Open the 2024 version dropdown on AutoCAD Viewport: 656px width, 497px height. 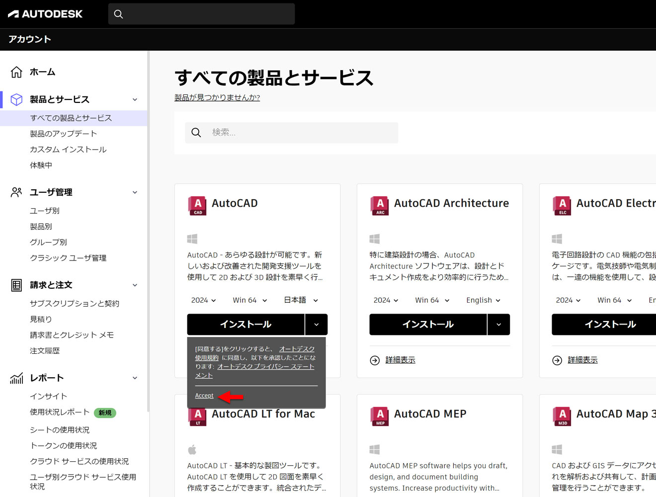coord(203,300)
